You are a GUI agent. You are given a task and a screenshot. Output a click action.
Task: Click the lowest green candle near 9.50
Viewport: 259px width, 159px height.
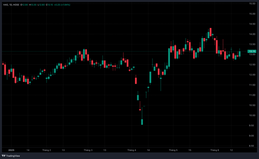[142, 122]
